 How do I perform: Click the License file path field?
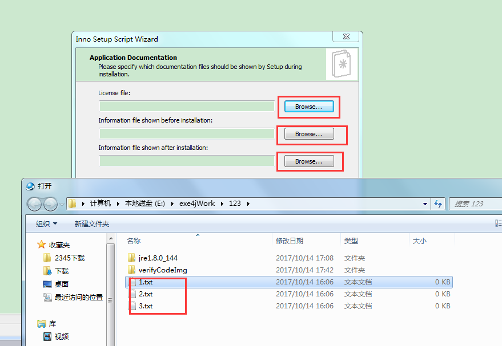pos(187,107)
